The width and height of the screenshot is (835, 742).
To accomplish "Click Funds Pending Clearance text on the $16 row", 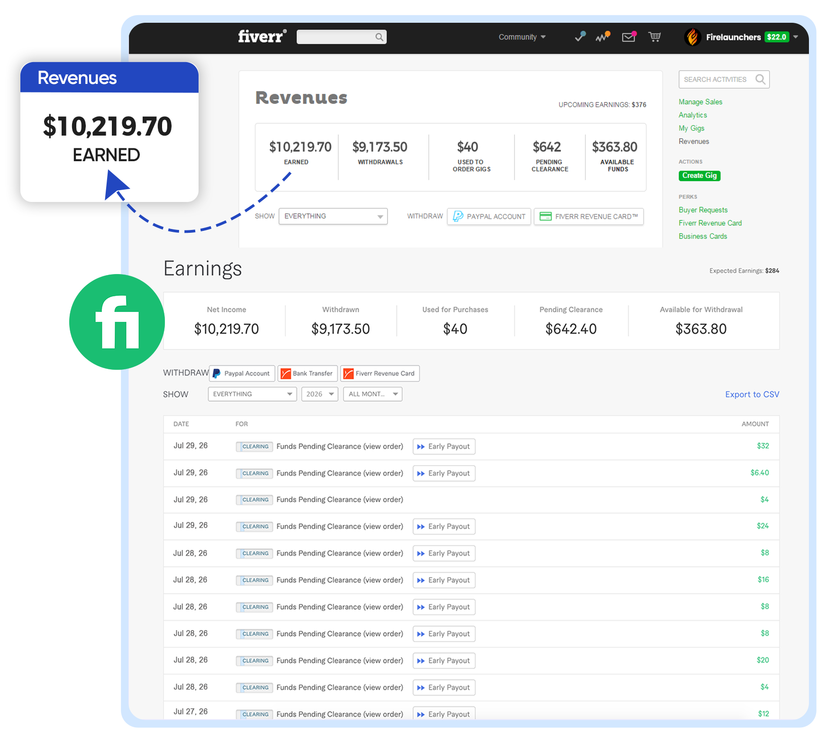I will point(340,580).
